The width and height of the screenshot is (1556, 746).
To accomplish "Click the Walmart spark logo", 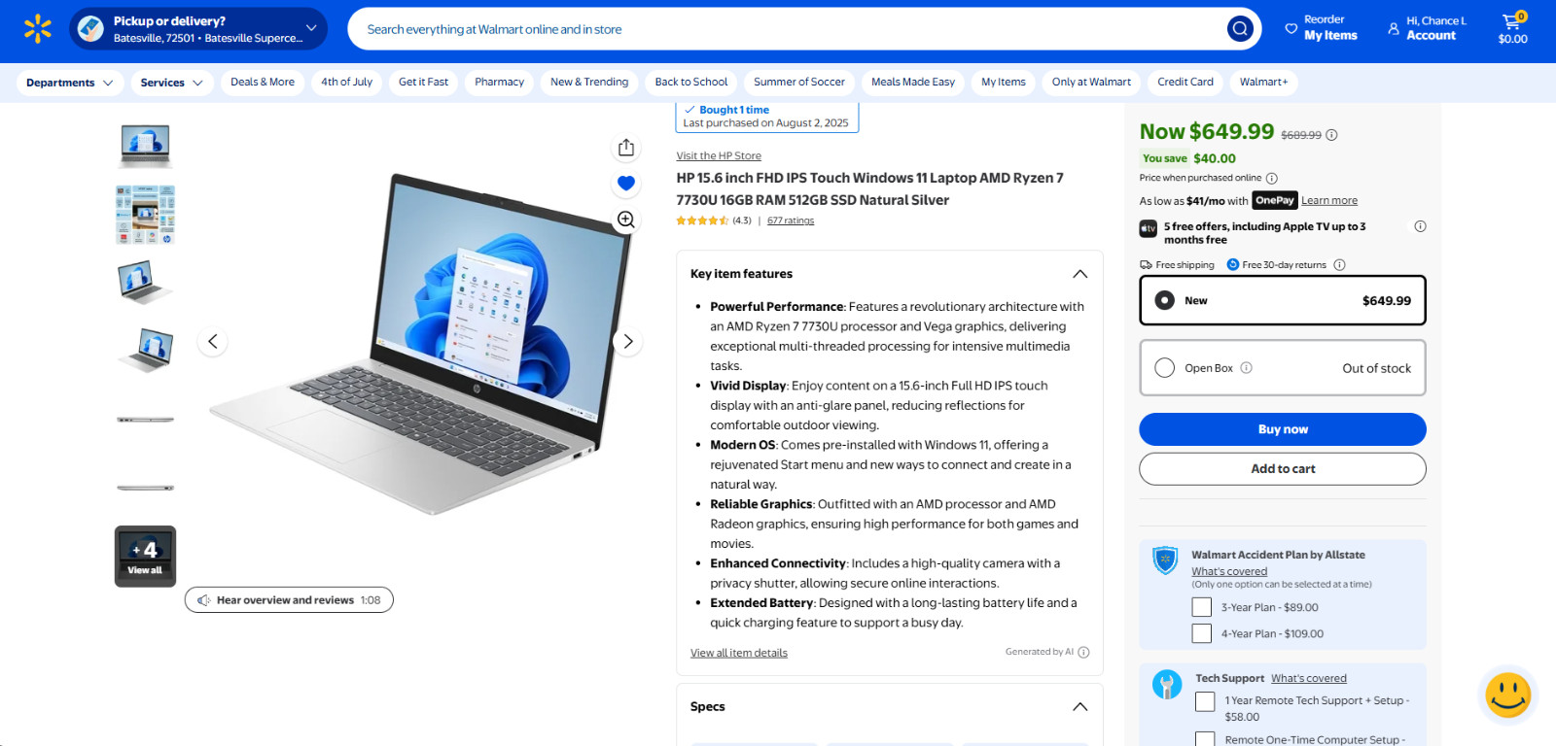I will tap(38, 29).
